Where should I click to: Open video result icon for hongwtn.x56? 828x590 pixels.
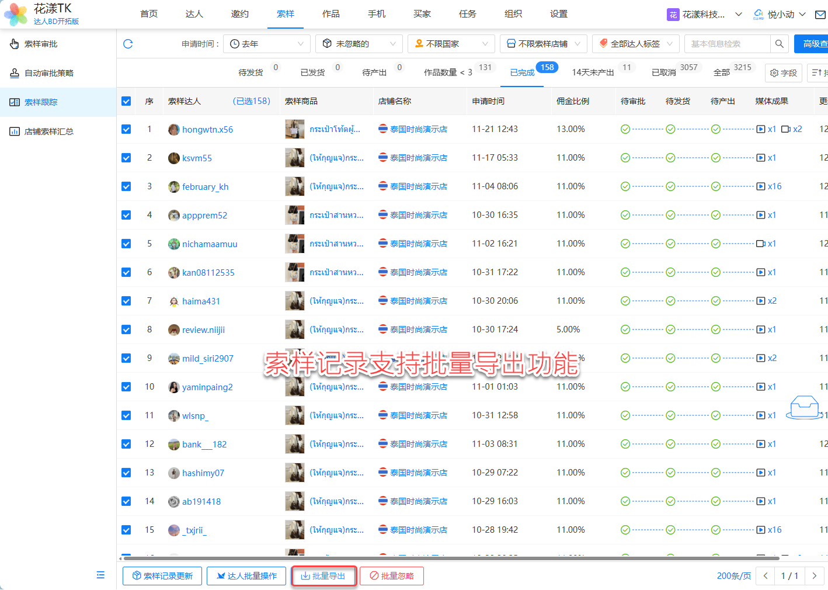761,129
